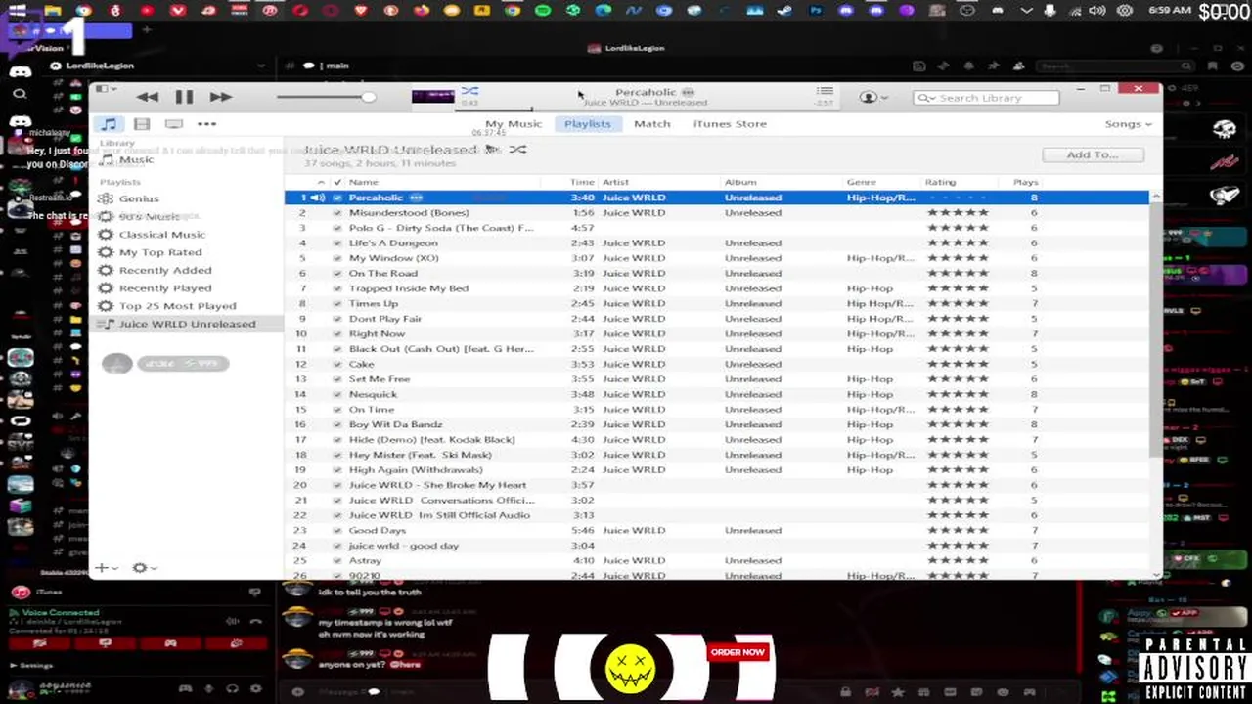Uncheck the Misunderstood (Bones) checkbox
This screenshot has width=1252, height=704.
337,212
